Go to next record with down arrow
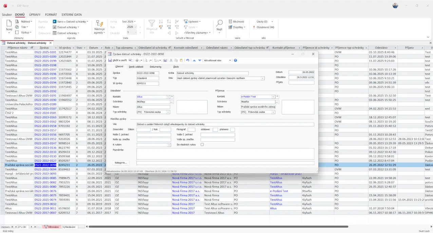Image resolution: width=433 pixels, height=233 pixels. (x=200, y=60)
